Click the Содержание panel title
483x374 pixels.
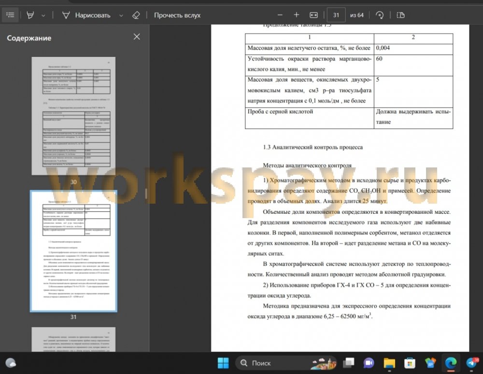[29, 38]
